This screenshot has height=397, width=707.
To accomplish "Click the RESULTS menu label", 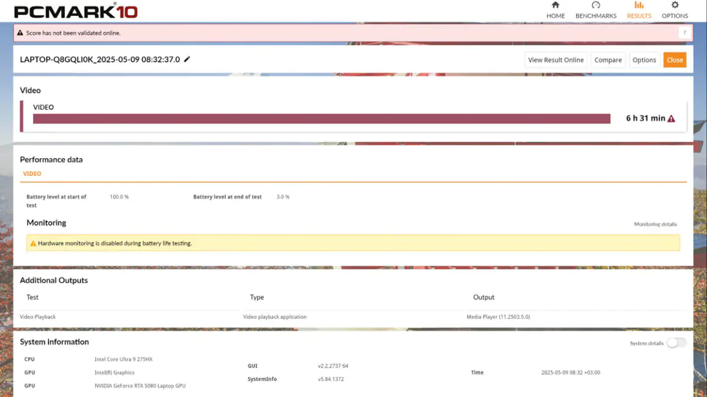I will (x=639, y=16).
